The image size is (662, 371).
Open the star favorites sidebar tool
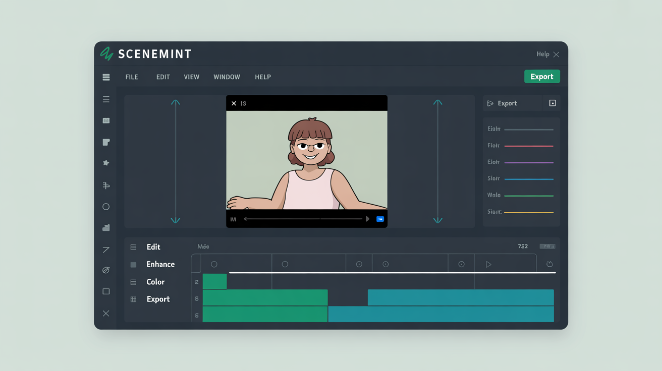[x=106, y=163]
